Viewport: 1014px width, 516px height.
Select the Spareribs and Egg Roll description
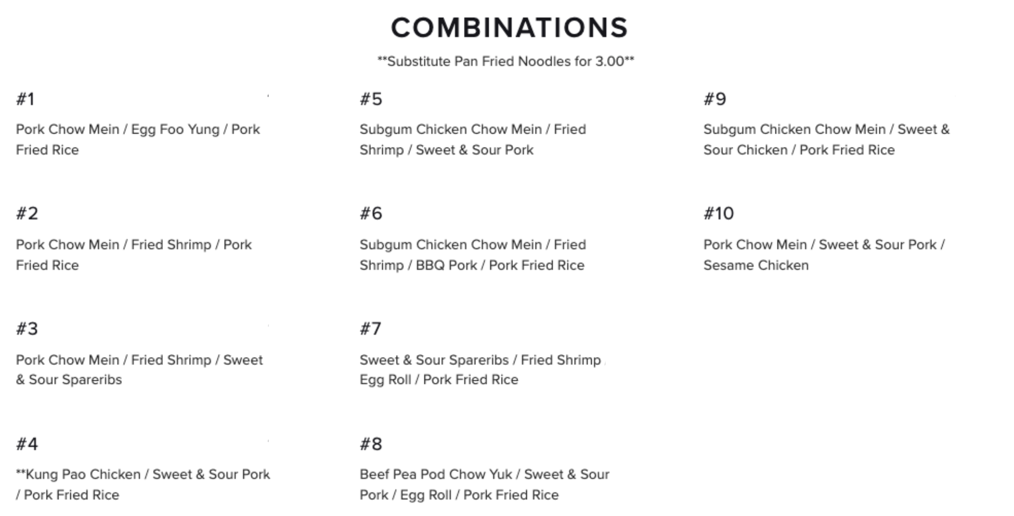480,370
